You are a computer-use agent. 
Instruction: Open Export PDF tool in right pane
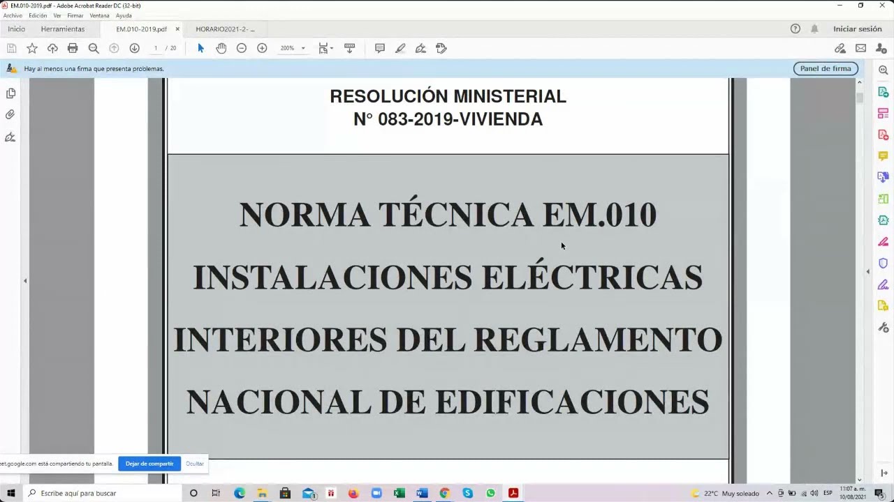(883, 92)
